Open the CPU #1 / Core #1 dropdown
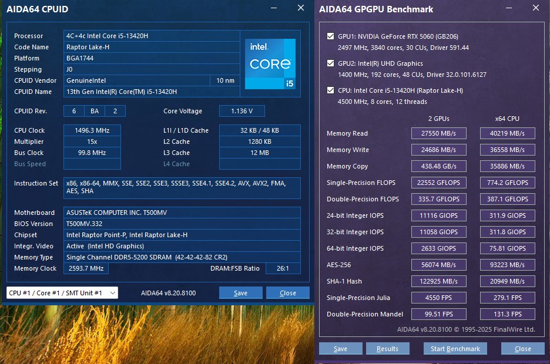Image resolution: width=550 pixels, height=364 pixels. click(x=62, y=293)
